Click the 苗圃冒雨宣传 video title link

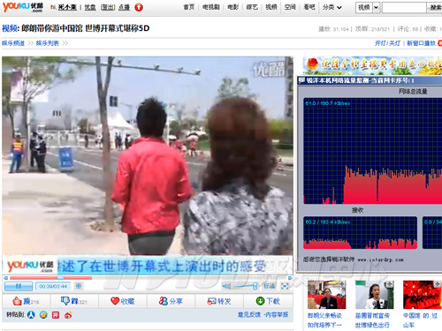372,320
